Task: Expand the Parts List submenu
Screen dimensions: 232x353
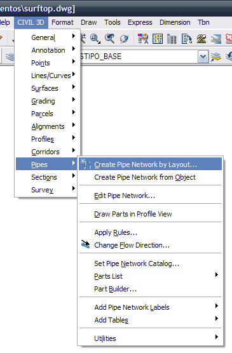Action: coord(150,276)
